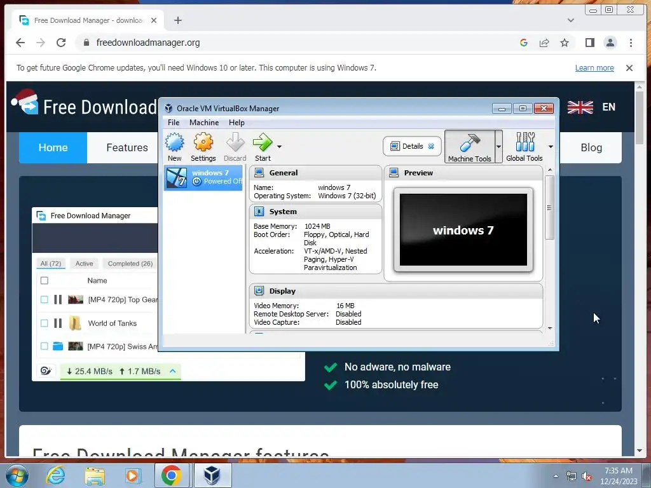Click the Google icon in address bar
This screenshot has height=488, width=651.
(524, 43)
